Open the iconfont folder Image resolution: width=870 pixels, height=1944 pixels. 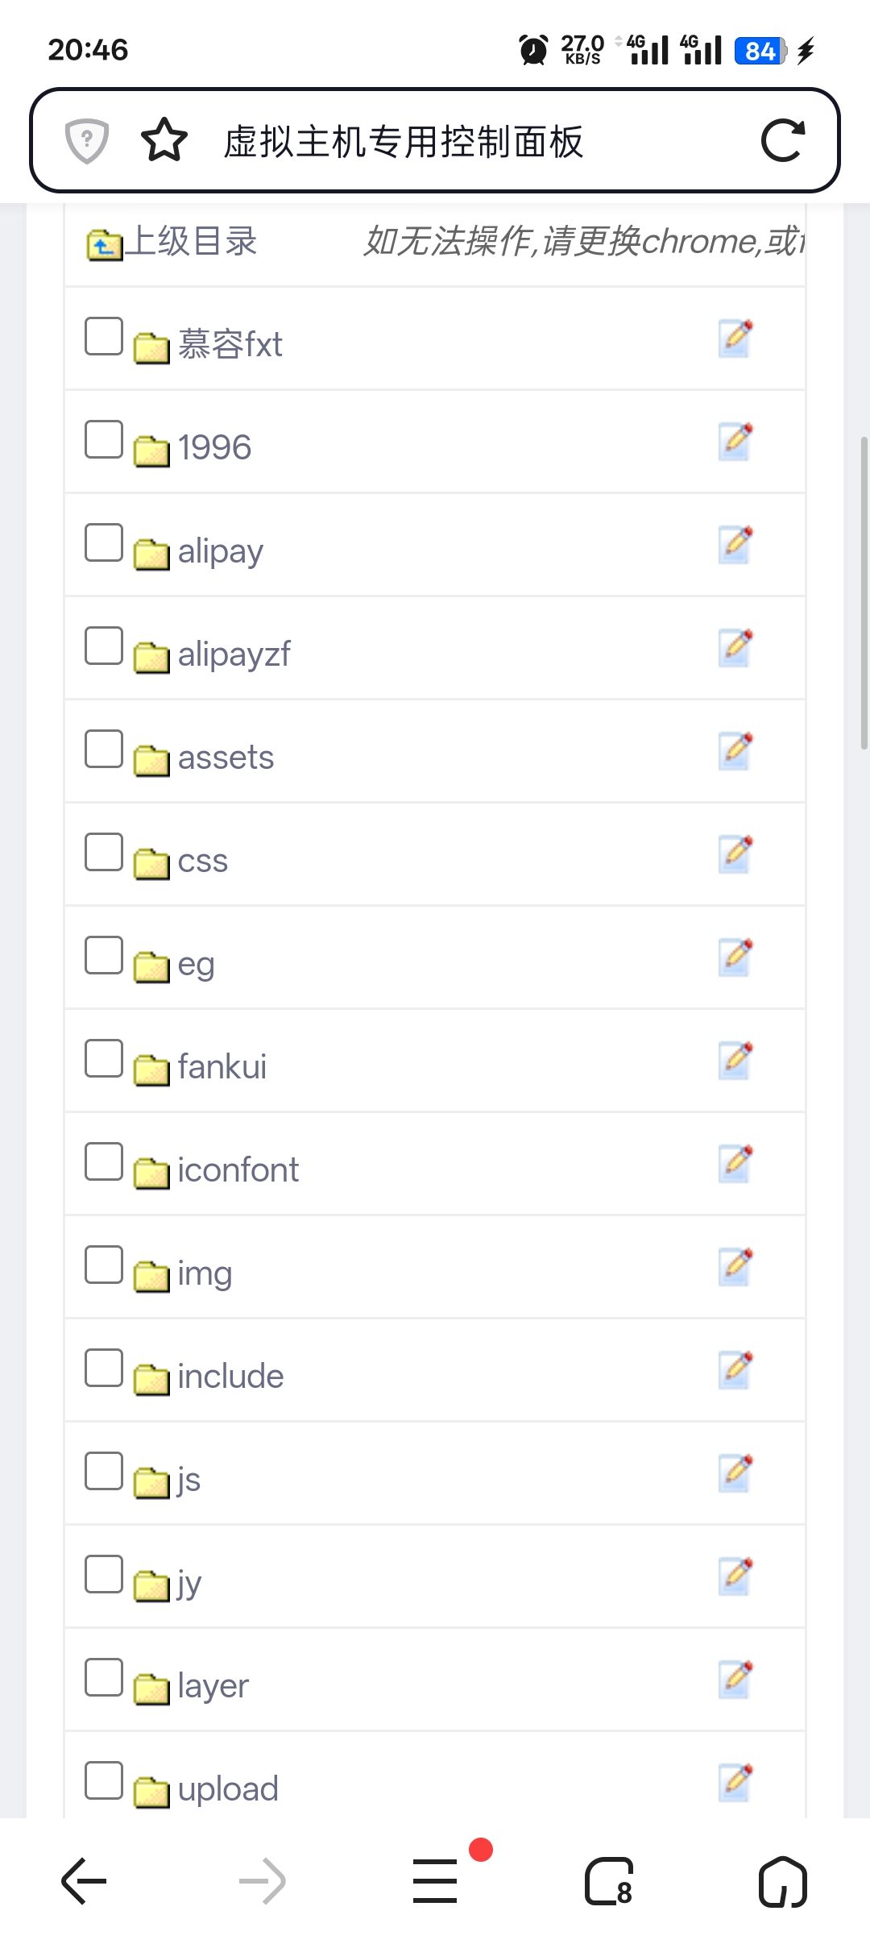tap(238, 1170)
